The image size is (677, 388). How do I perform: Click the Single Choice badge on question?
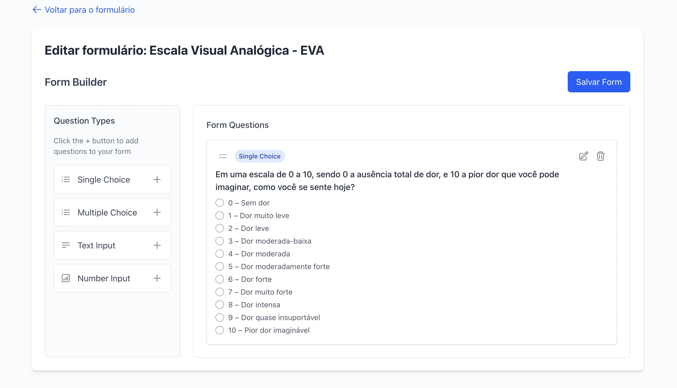tap(259, 156)
